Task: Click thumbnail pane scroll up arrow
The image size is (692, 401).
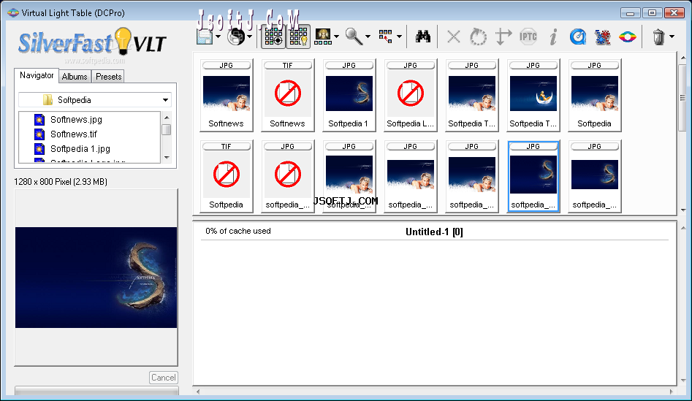Action: pos(683,58)
